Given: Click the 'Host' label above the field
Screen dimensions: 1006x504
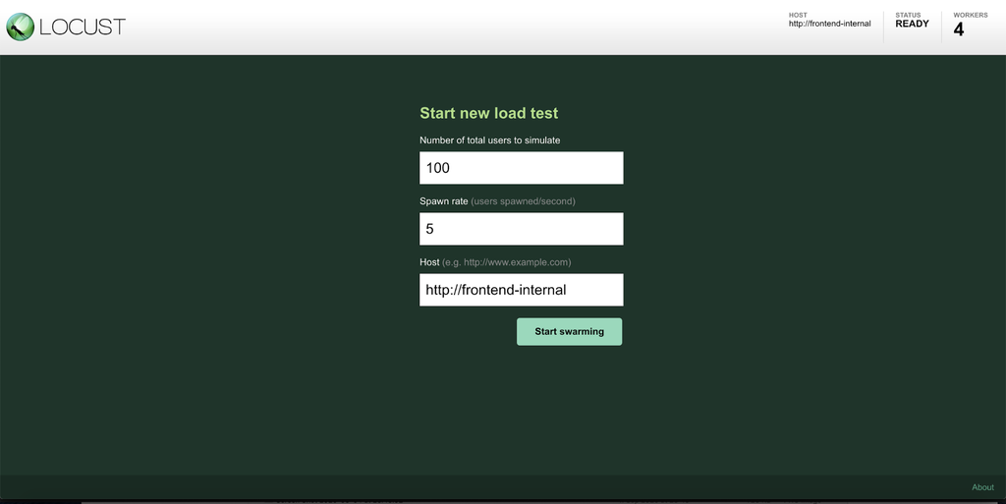Looking at the screenshot, I should (x=429, y=261).
